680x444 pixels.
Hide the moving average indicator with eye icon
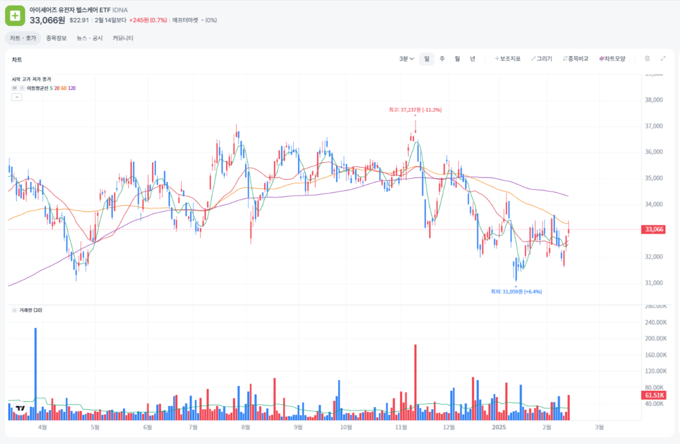pyautogui.click(x=15, y=88)
